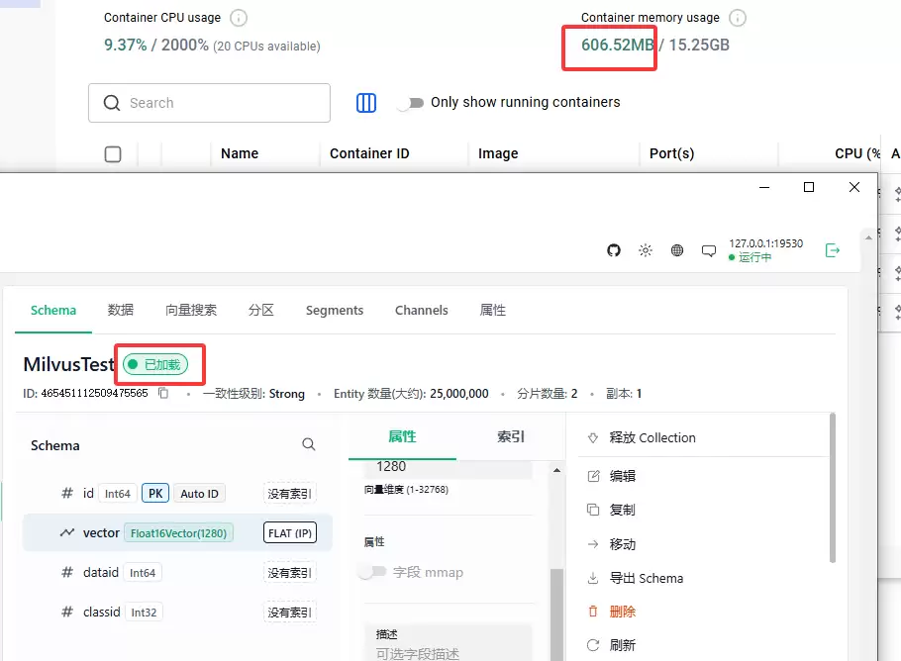Select the vector Float16Vector field row
This screenshot has height=661, width=901.
177,533
